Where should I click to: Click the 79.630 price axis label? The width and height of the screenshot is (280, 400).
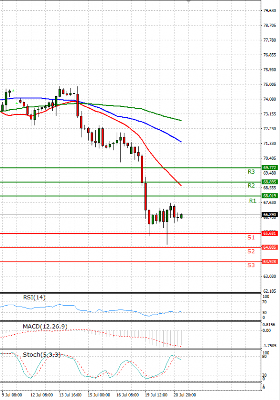[270, 10]
